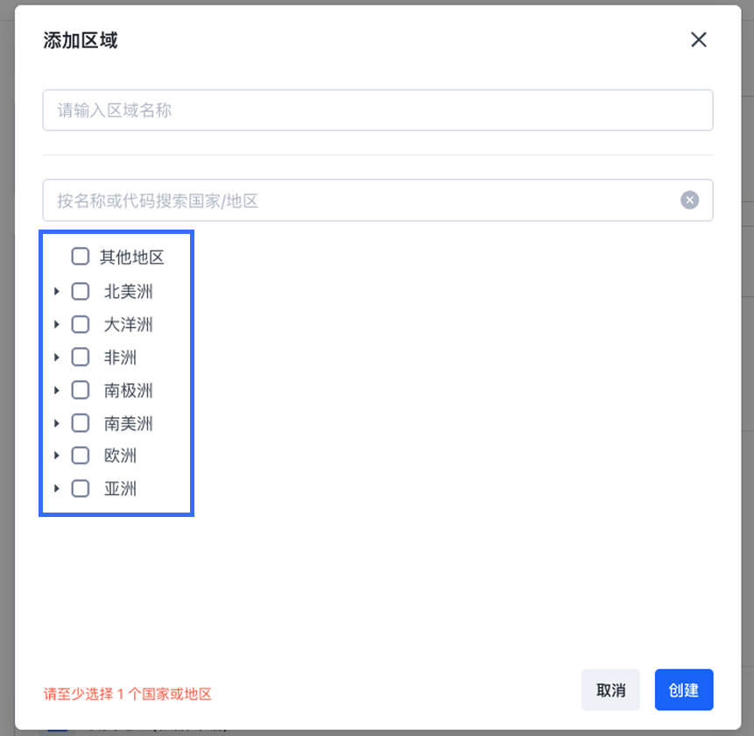The height and width of the screenshot is (736, 754).
Task: Close the 添加区域 dialog
Action: coord(698,39)
